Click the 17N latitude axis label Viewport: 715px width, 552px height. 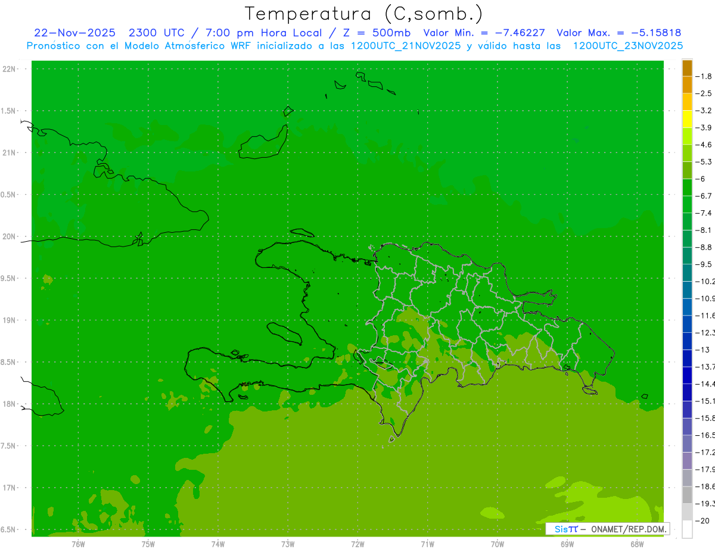9,488
